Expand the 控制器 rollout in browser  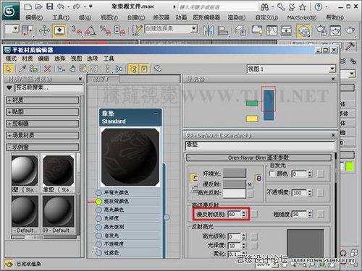point(43,124)
